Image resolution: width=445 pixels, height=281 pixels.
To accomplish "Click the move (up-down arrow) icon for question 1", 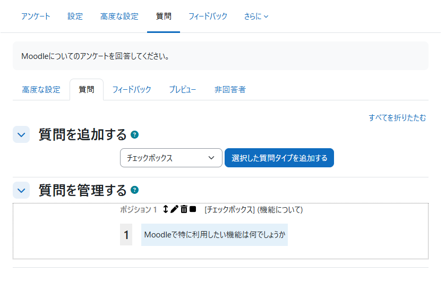I will [166, 209].
